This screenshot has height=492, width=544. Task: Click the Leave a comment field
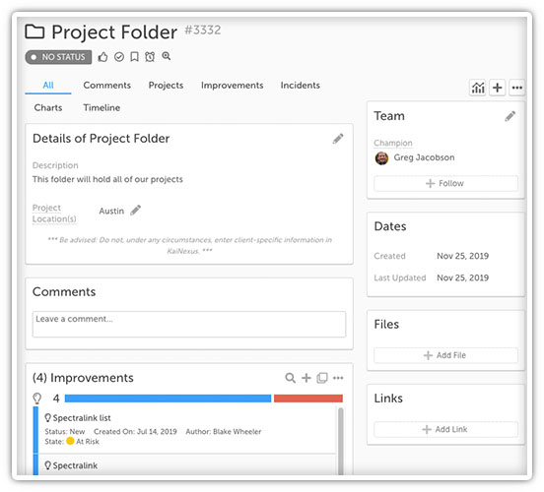point(189,325)
